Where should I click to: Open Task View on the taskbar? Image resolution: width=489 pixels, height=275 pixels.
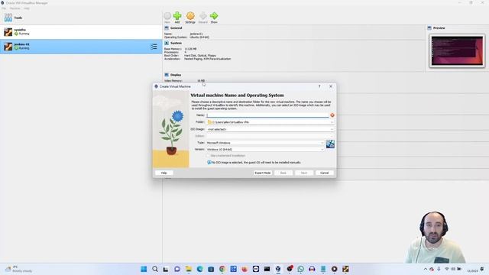166,269
